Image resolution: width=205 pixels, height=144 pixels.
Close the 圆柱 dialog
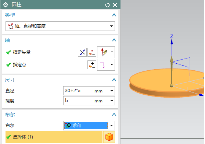point(115,5)
